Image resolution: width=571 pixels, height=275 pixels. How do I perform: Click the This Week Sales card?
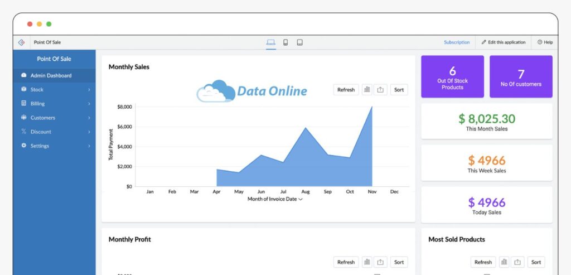487,163
